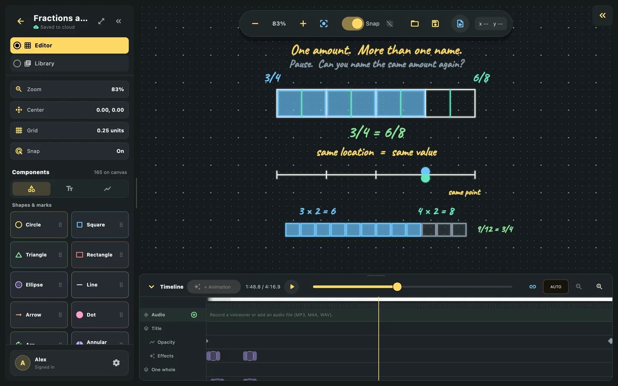Click the Alex user avatar
618x386 pixels.
(23, 363)
